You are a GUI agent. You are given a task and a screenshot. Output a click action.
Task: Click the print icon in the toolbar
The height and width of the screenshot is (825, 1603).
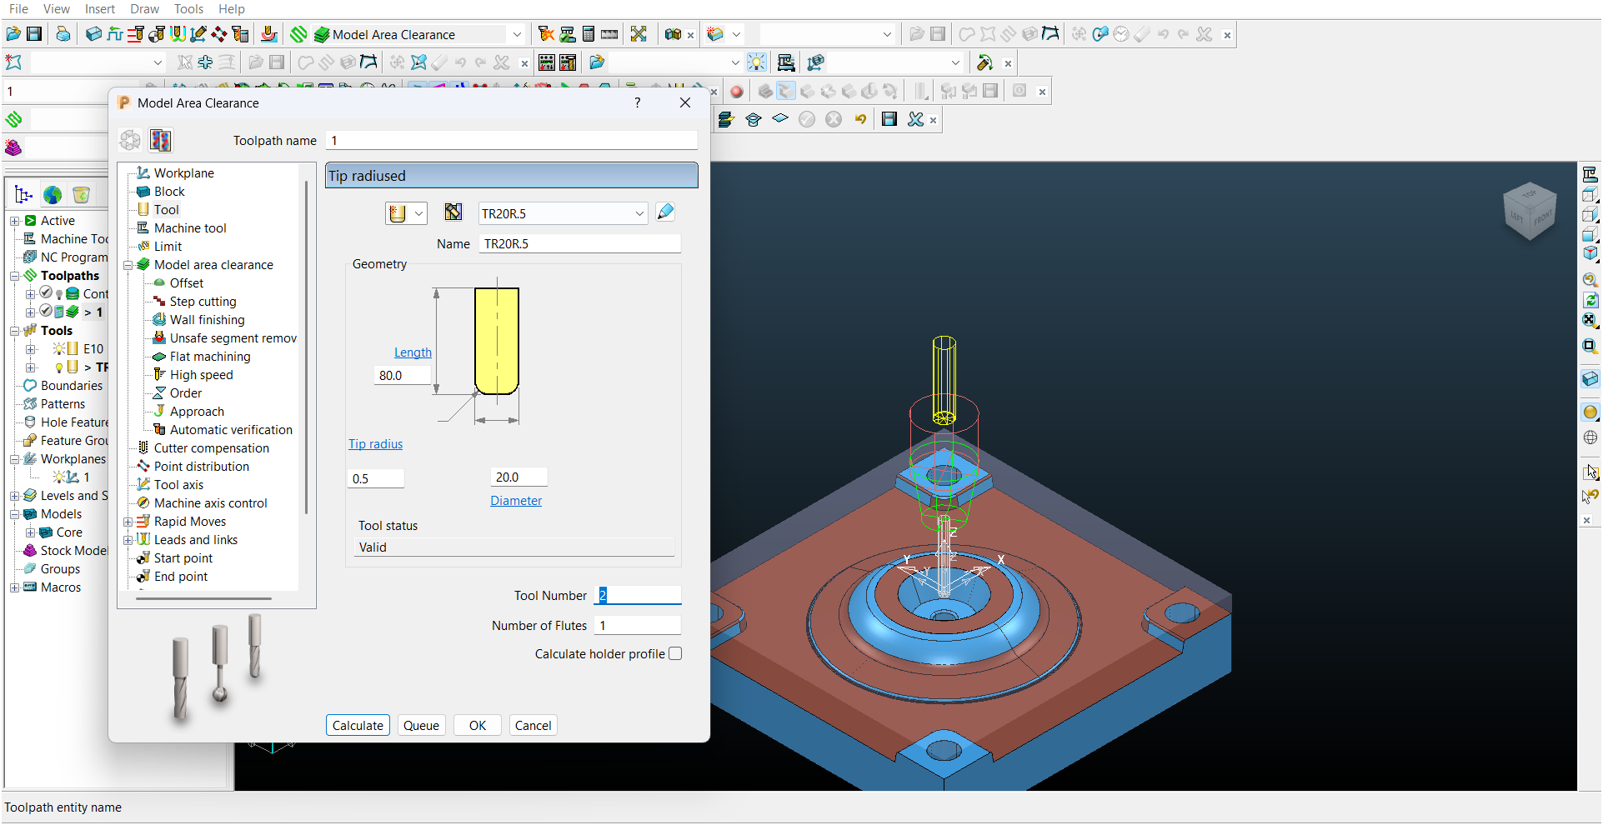(63, 34)
